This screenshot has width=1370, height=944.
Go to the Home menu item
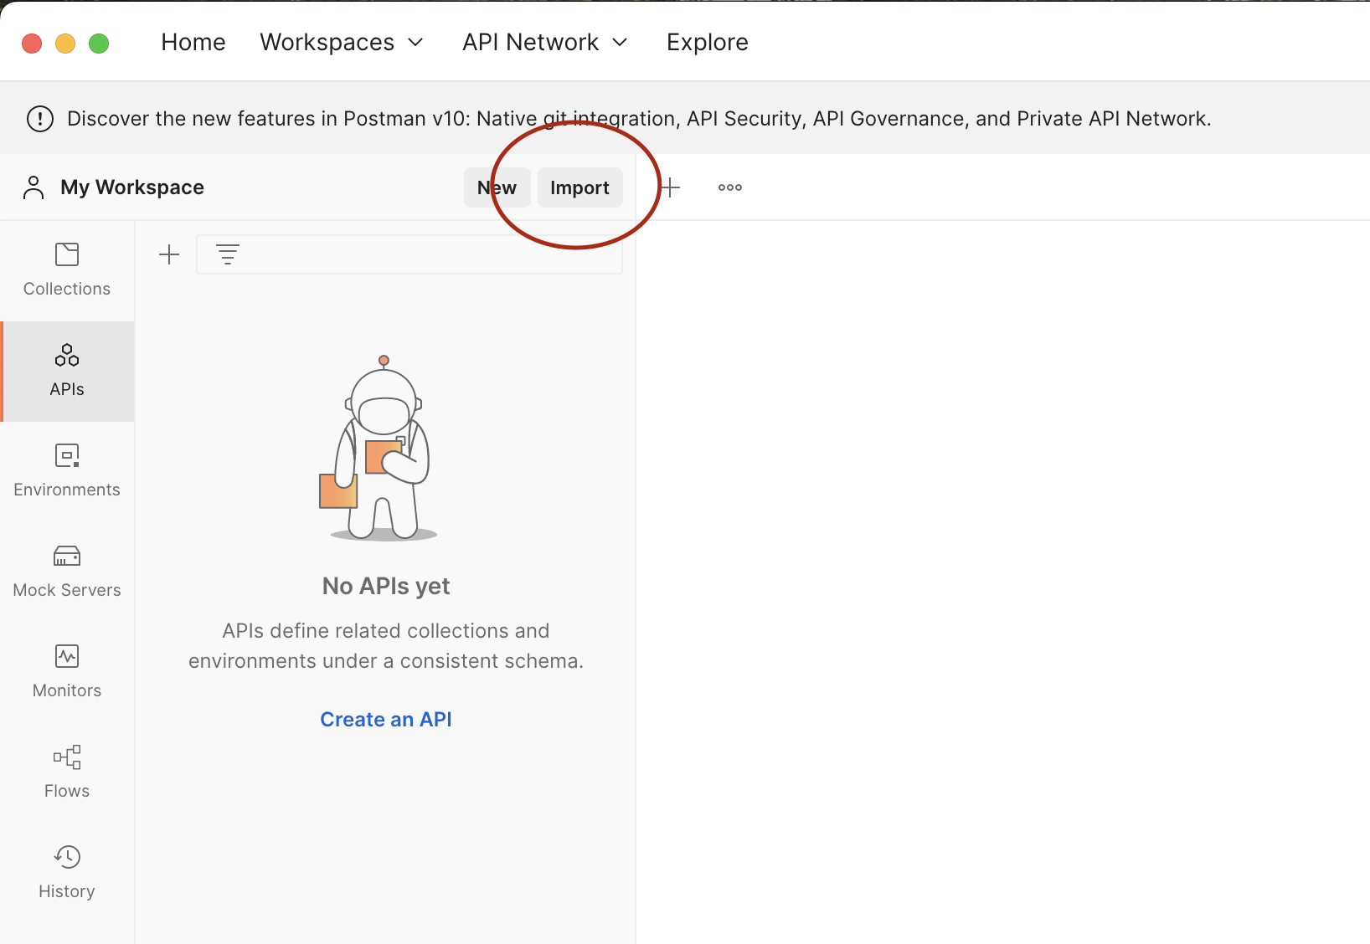click(x=193, y=42)
